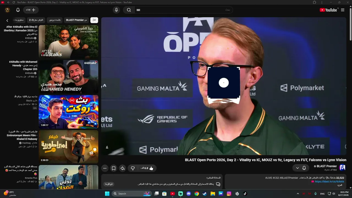Click the live chat speech bubble icon
The height and width of the screenshot is (198, 352).
coord(218,184)
